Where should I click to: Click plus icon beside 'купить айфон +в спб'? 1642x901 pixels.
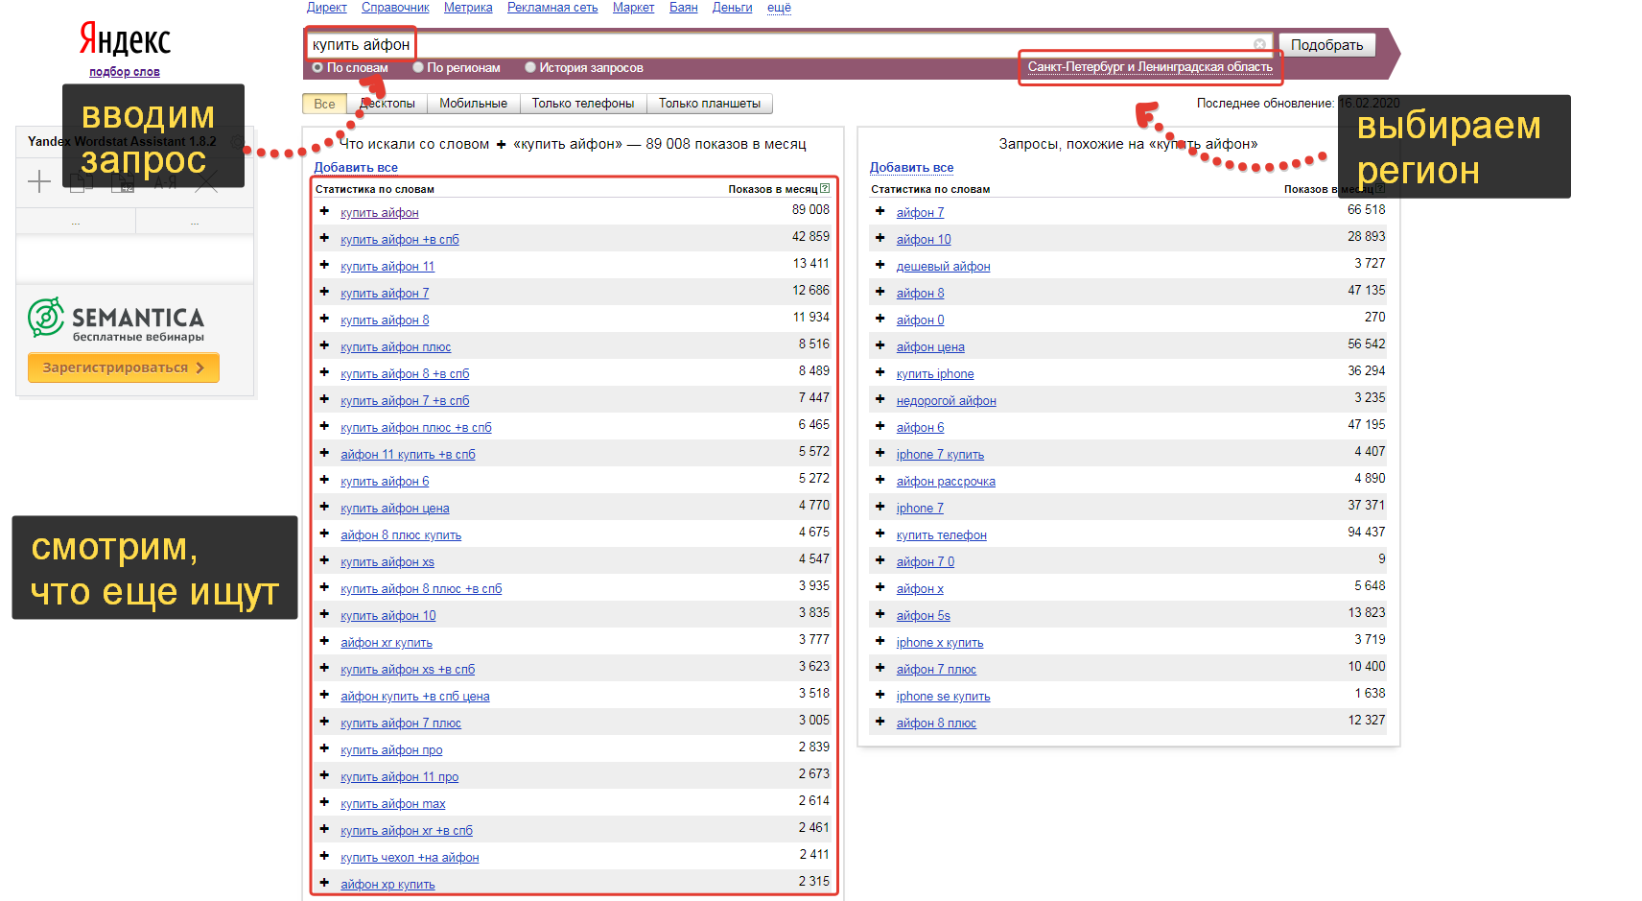pos(324,238)
